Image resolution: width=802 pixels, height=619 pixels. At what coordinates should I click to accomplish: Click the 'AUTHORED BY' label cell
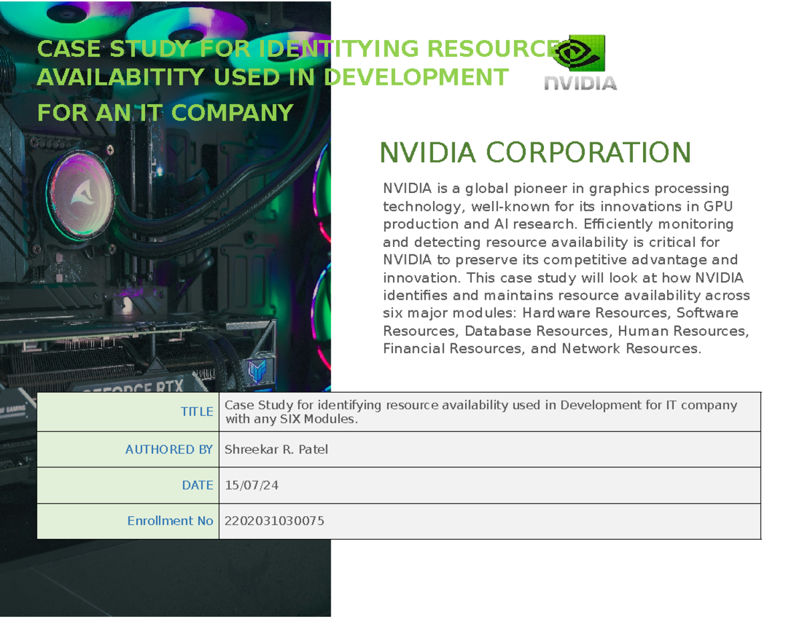point(128,449)
